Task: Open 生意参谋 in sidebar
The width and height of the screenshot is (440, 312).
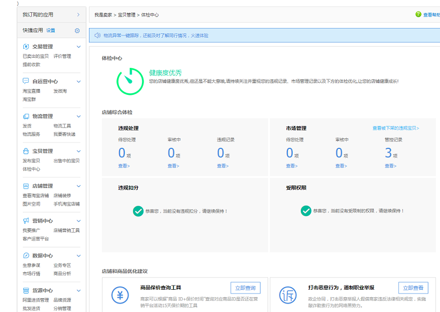Action: tap(31, 265)
